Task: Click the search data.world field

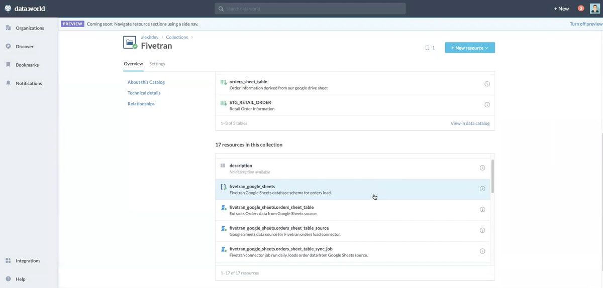Action: [310, 9]
